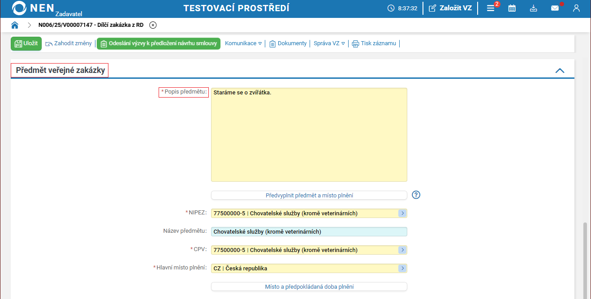Click the green Uložit button
The image size is (591, 299).
(x=26, y=43)
